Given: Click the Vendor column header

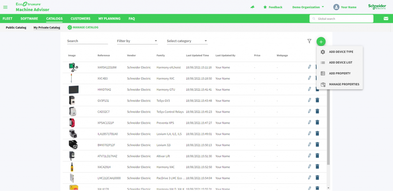Looking at the screenshot, I should (131, 56).
